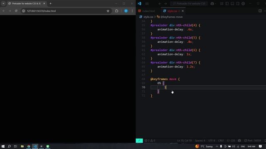Open Windows Task View
Viewport: 266px width, 149px height.
point(15,146)
